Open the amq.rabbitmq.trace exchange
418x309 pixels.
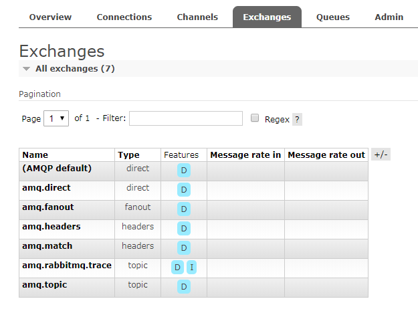pyautogui.click(x=67, y=266)
